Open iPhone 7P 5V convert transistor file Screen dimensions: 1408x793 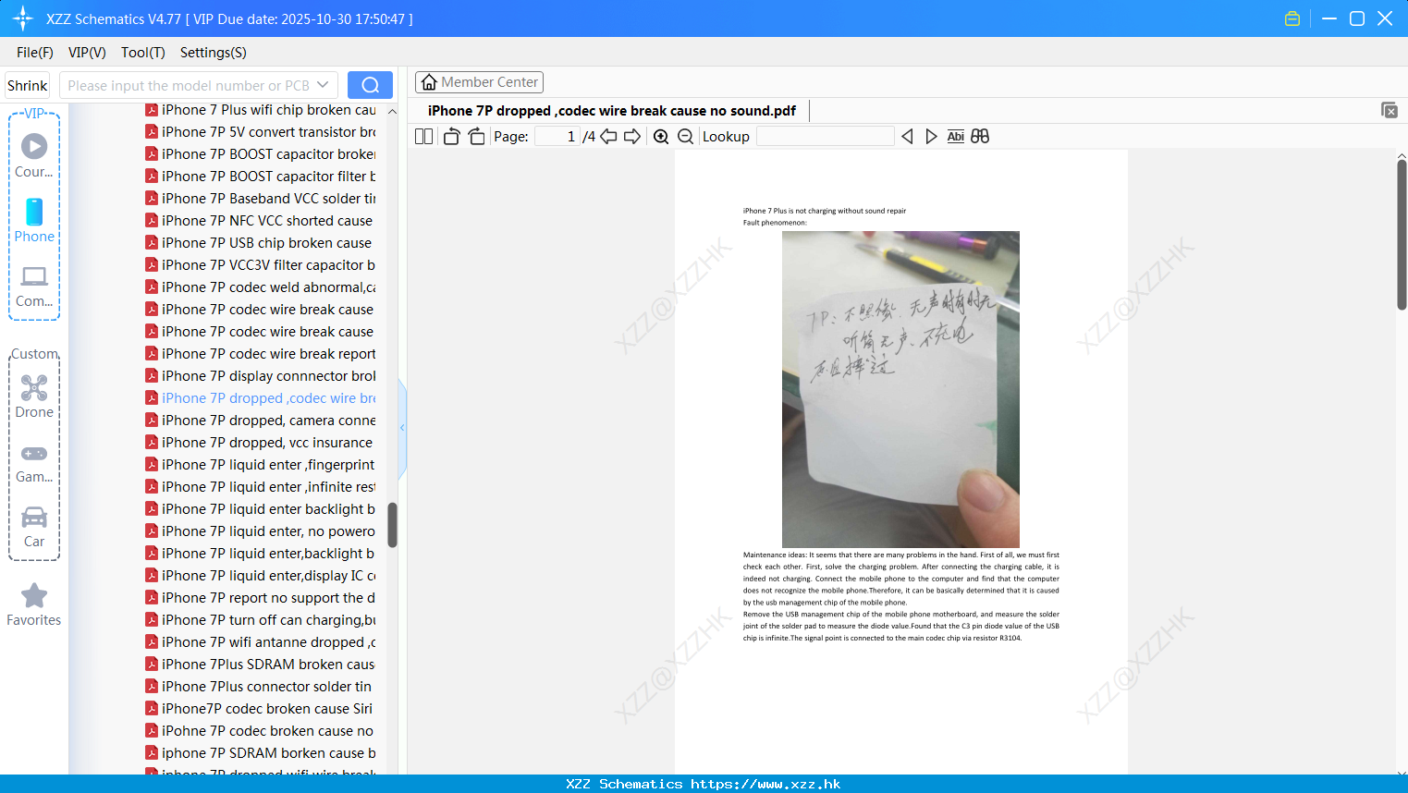[x=261, y=132]
